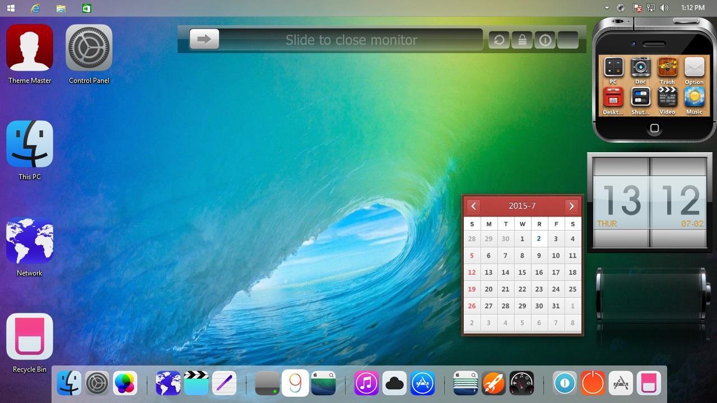Open the Action Center flag tray icon
Image resolution: width=717 pixels, height=403 pixels.
[x=637, y=8]
